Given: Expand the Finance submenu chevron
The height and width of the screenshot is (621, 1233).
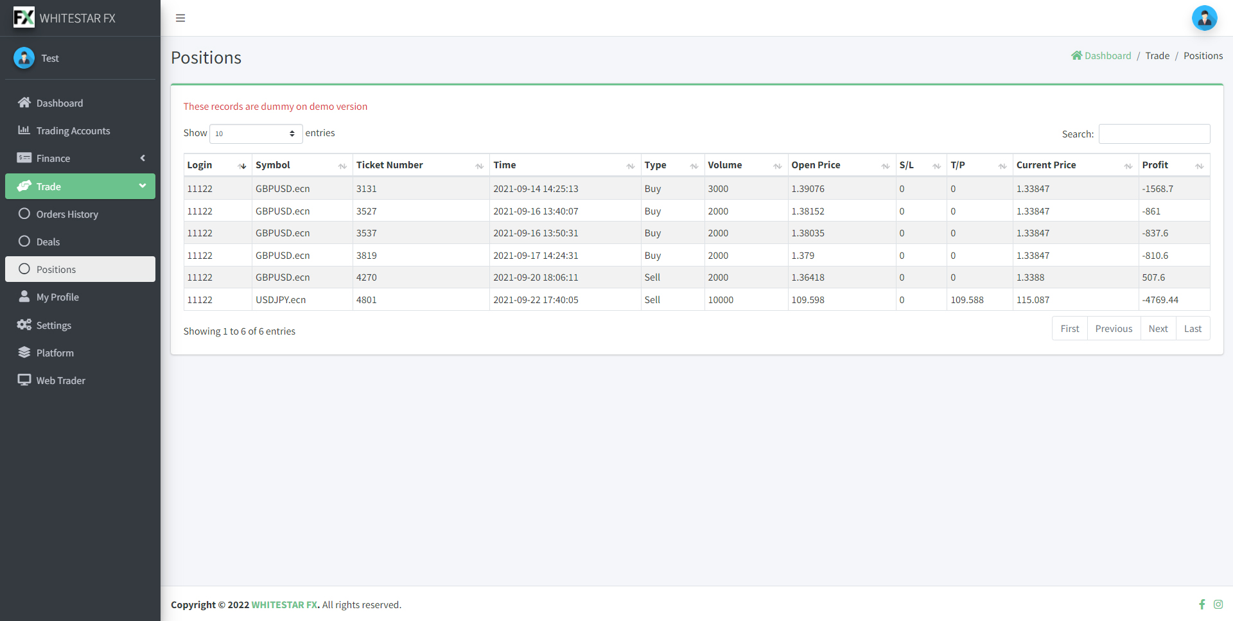Looking at the screenshot, I should coord(143,158).
